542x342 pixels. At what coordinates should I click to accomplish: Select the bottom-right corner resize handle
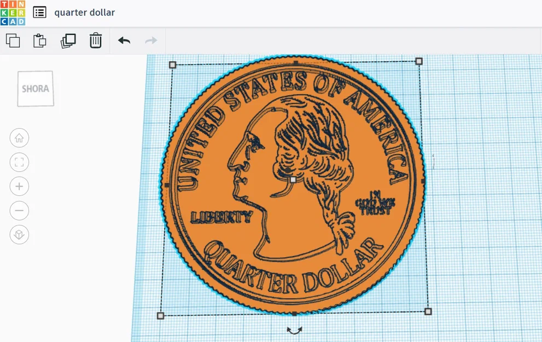tap(428, 311)
